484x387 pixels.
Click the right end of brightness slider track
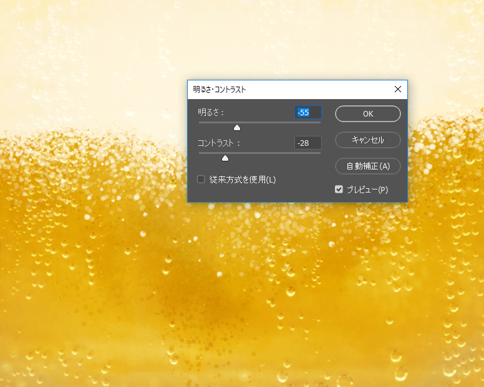pyautogui.click(x=319, y=123)
